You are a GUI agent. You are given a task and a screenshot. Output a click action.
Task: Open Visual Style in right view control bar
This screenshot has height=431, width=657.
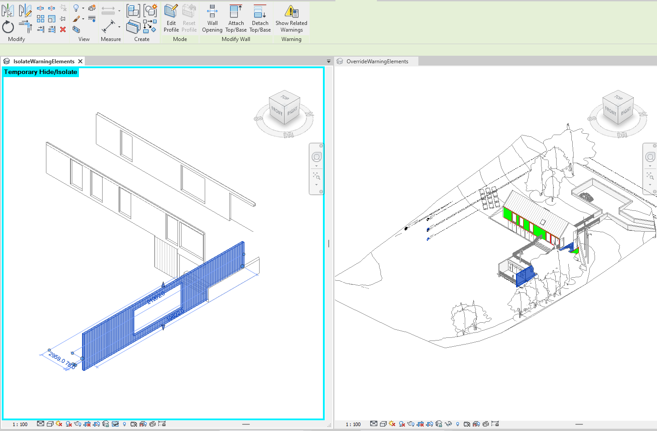pyautogui.click(x=383, y=424)
